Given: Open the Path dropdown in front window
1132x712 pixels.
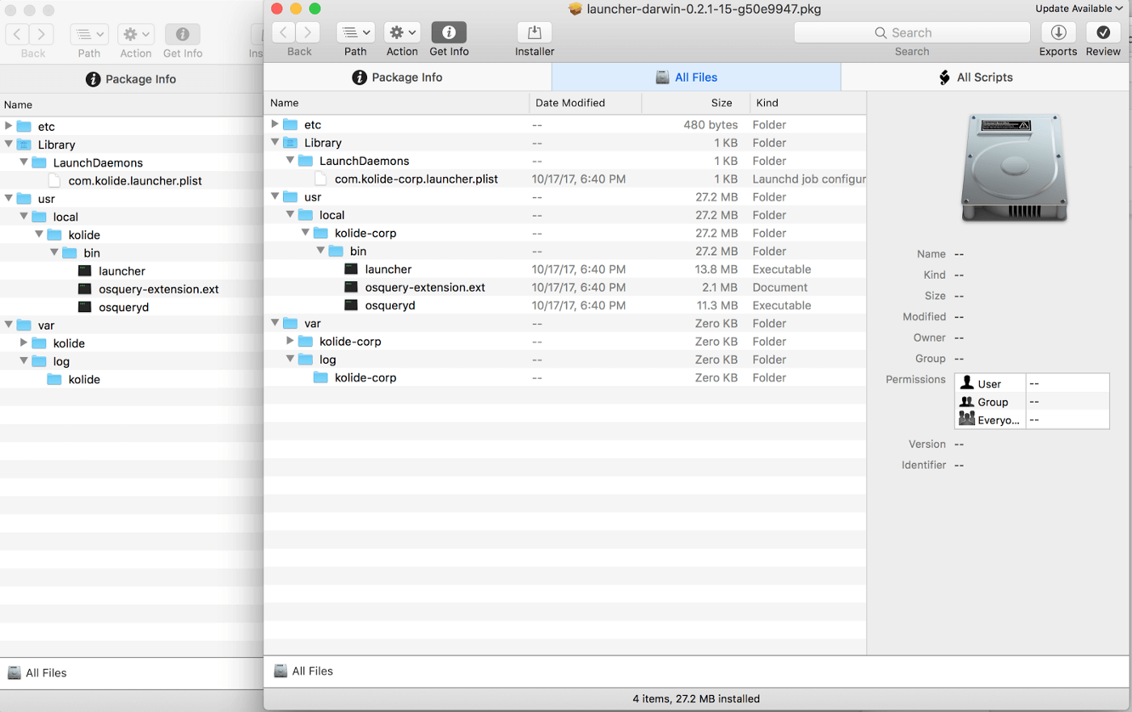Looking at the screenshot, I should click(355, 32).
